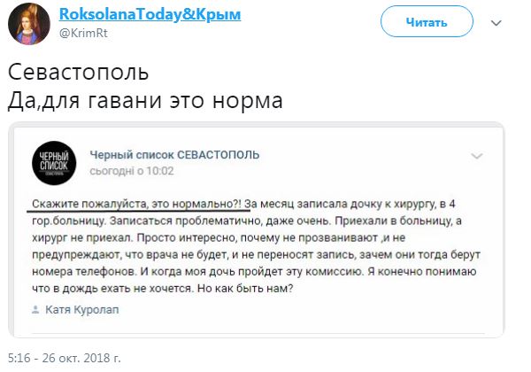The height and width of the screenshot is (372, 531).
Task: Open the Черный список round logo
Action: [54, 163]
